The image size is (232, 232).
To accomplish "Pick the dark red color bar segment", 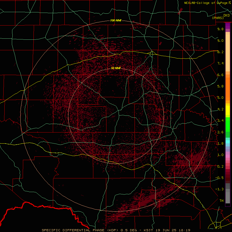I will 228,176.
